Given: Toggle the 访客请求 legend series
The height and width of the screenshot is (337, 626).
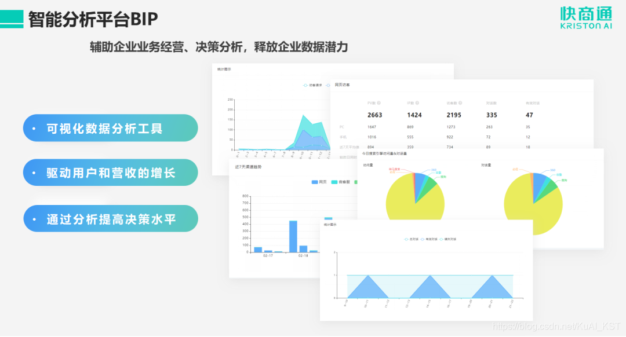Looking at the screenshot, I should point(312,85).
